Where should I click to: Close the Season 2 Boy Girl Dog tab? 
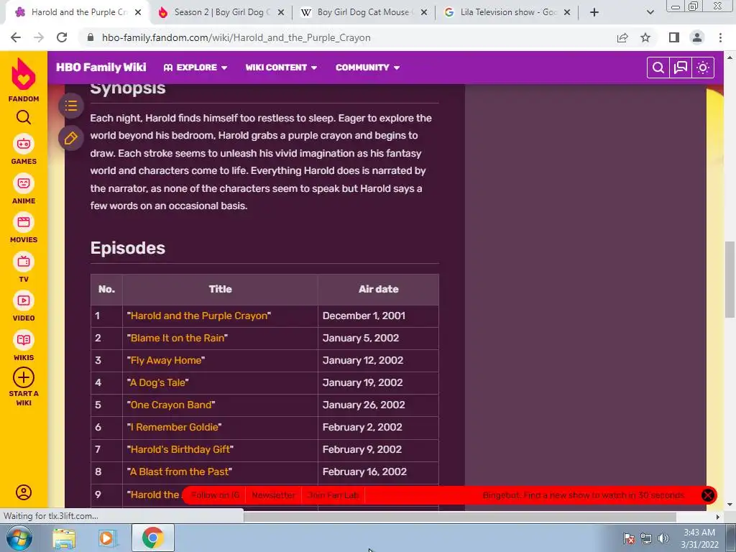(281, 13)
